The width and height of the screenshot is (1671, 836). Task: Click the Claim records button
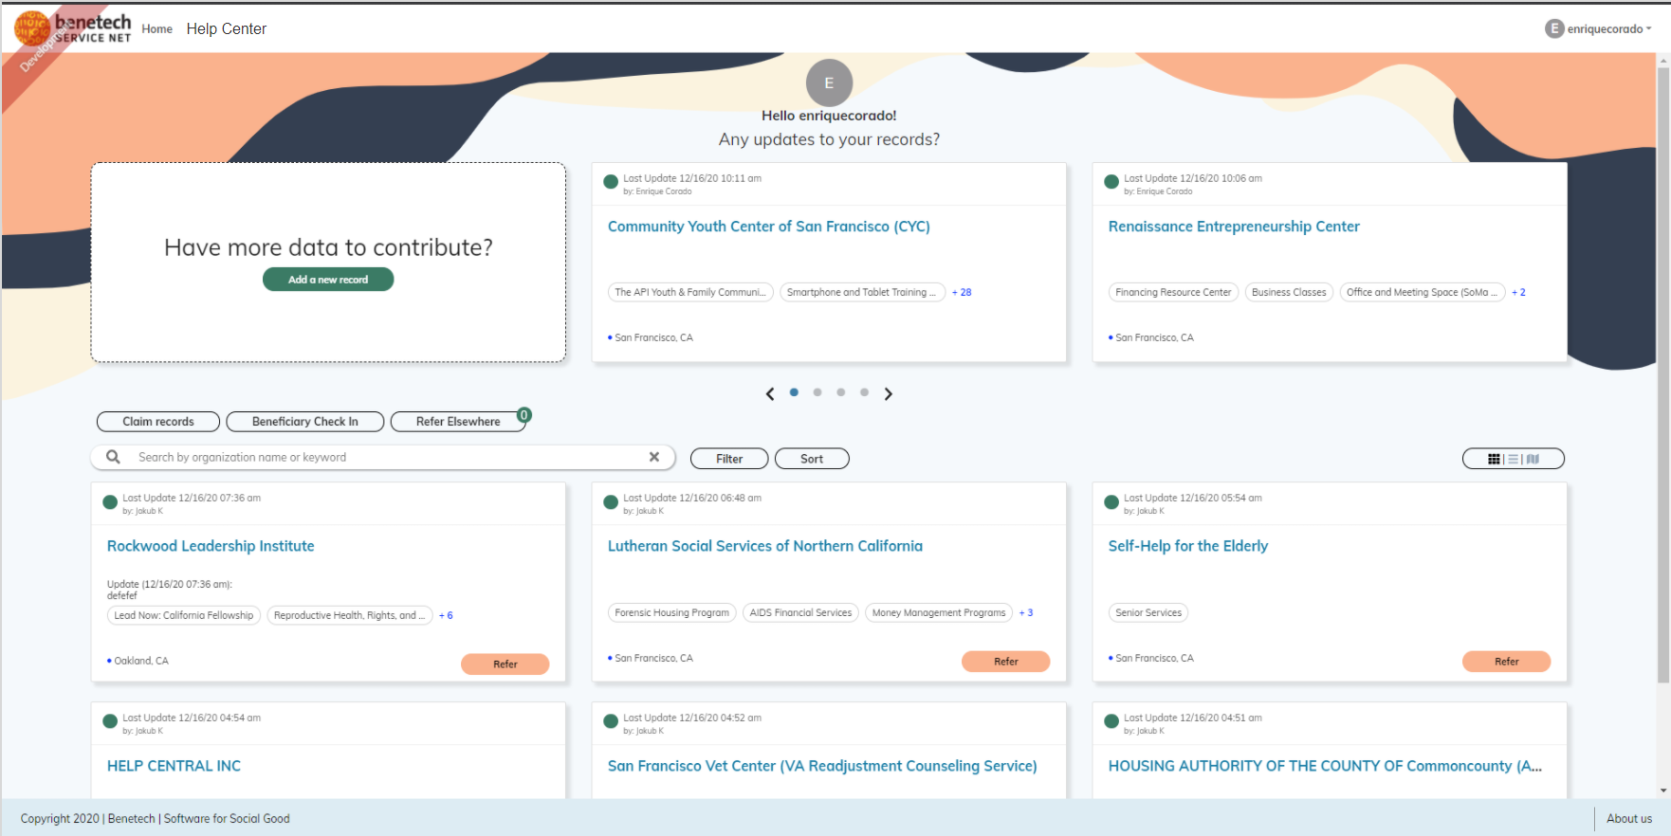click(158, 422)
